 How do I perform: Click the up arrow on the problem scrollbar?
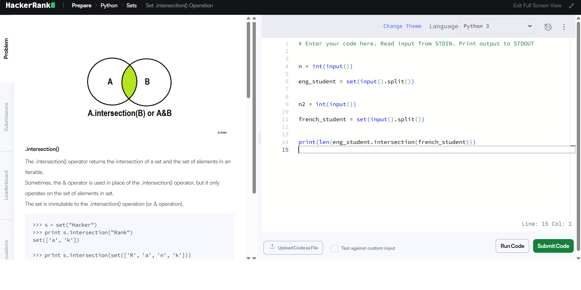248,18
